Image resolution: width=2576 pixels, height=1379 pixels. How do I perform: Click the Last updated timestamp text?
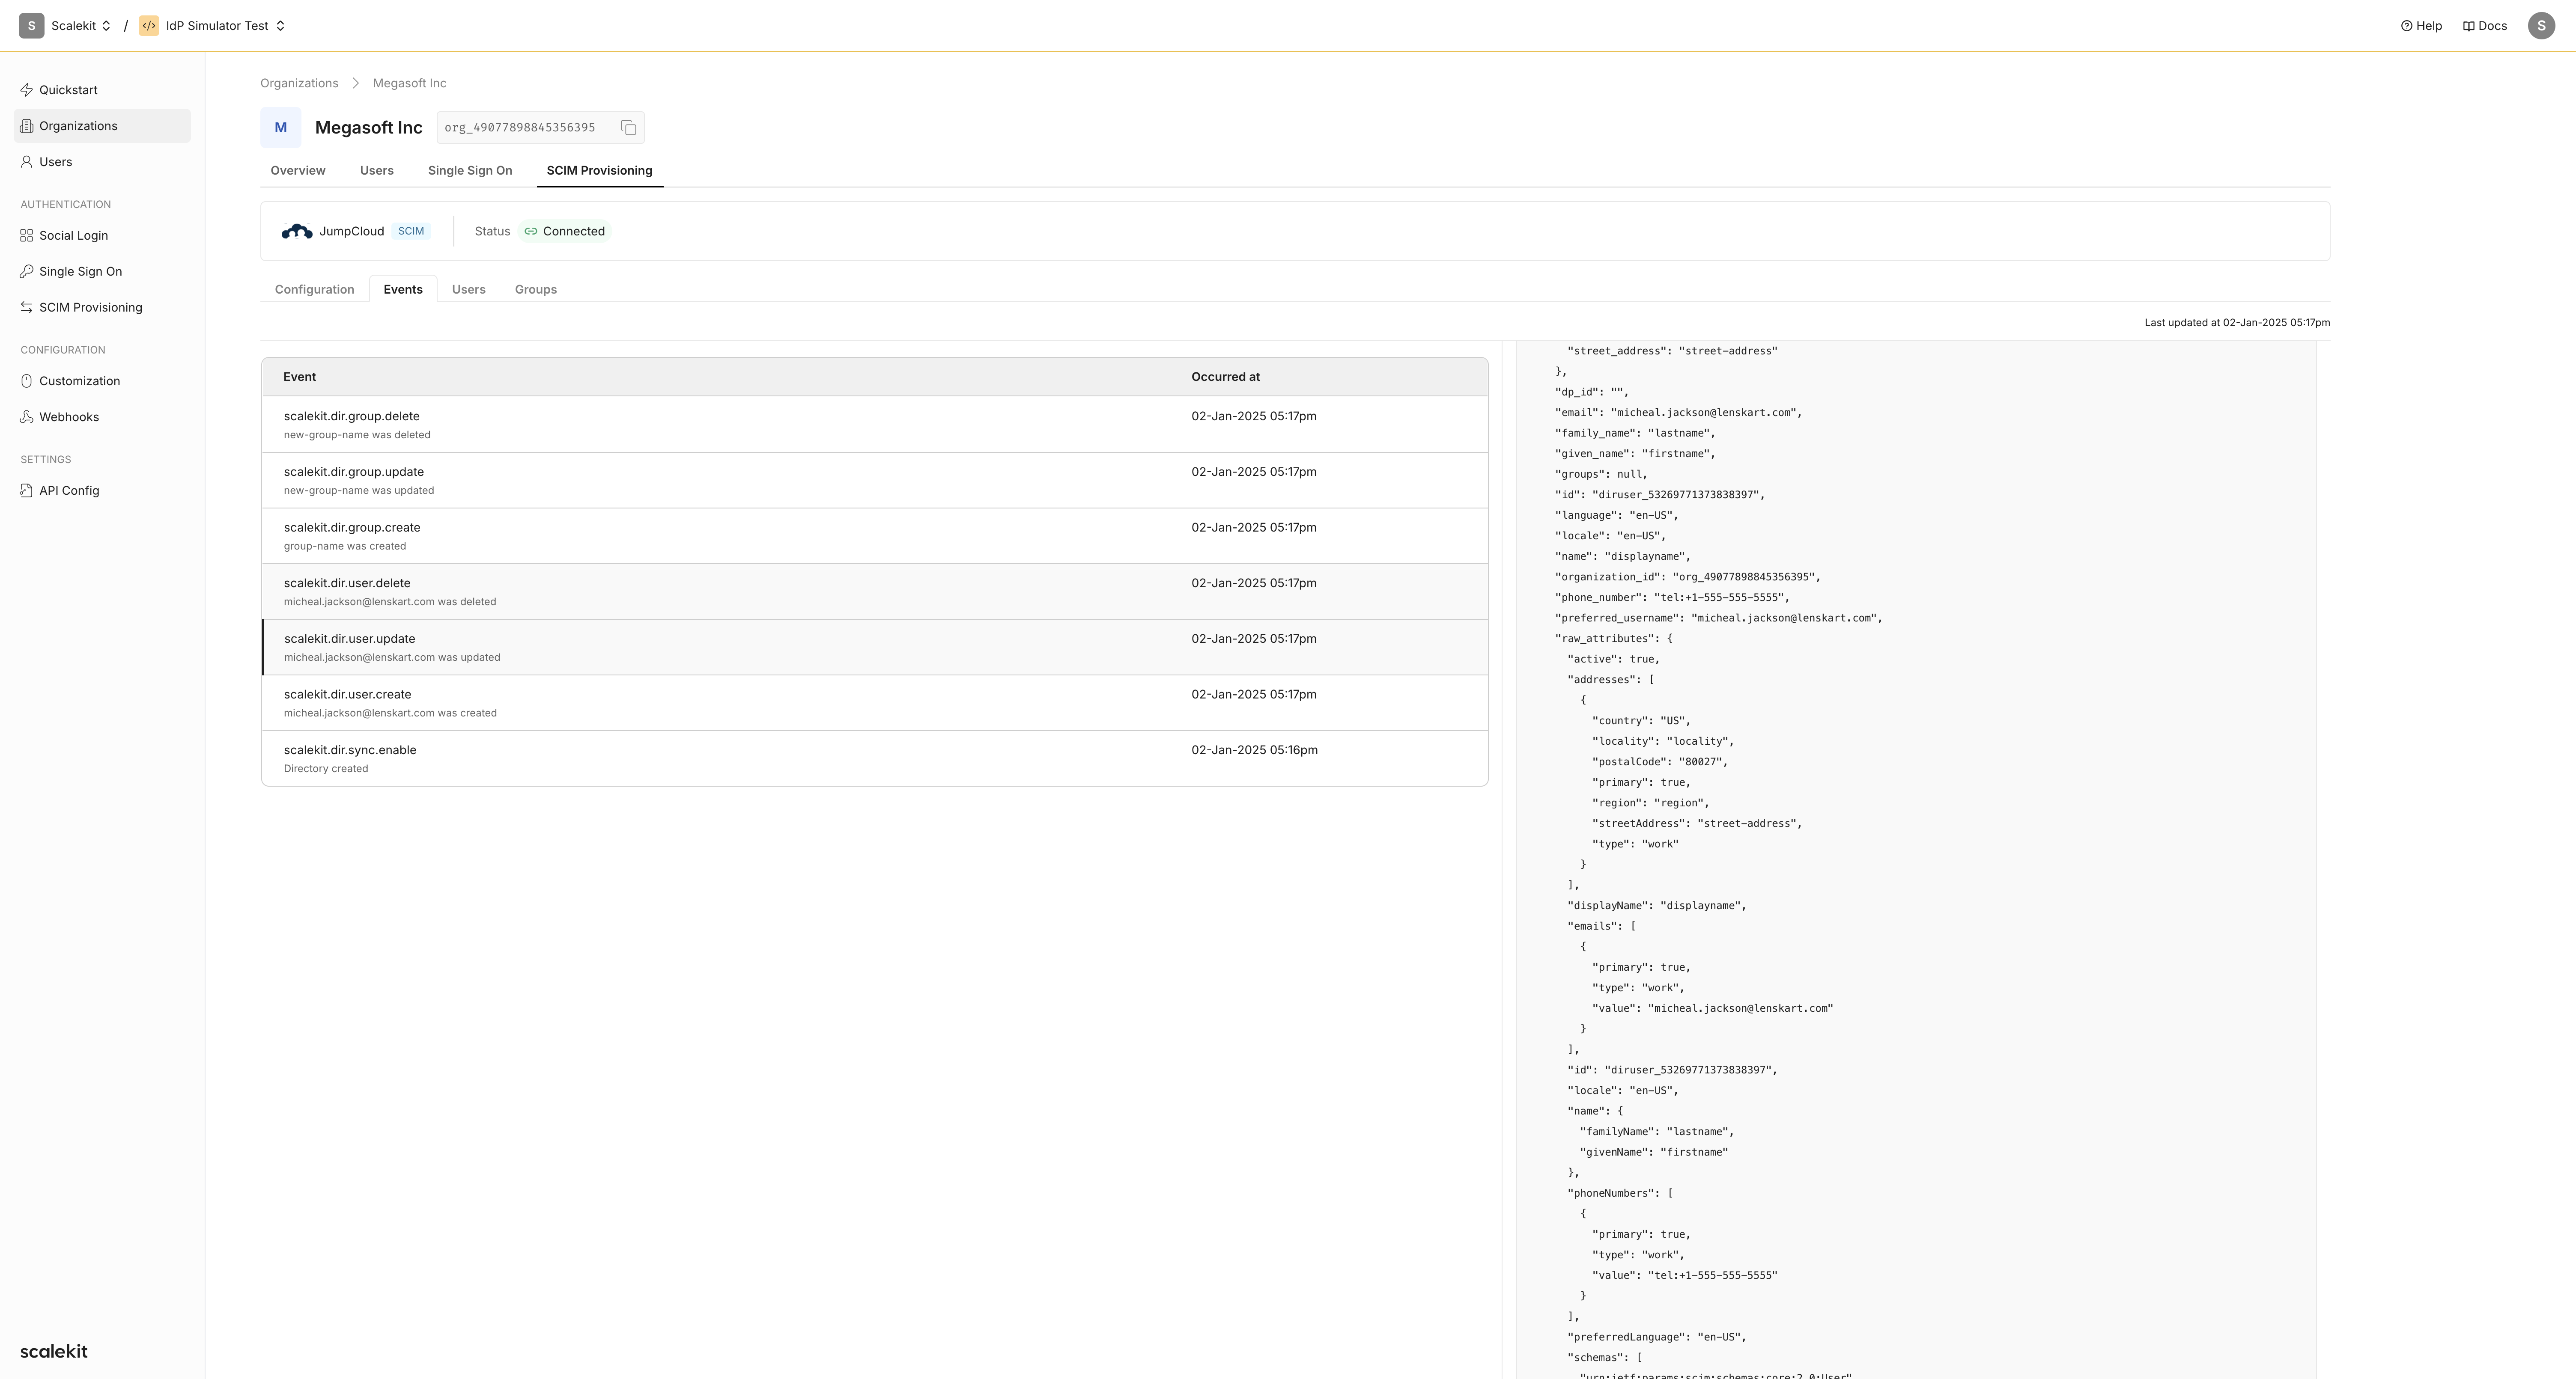(x=2237, y=323)
